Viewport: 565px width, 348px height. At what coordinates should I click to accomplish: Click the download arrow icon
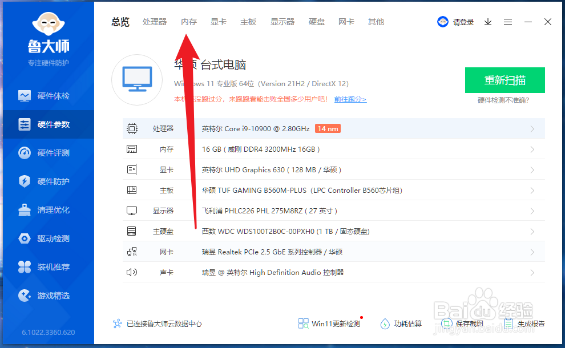488,22
